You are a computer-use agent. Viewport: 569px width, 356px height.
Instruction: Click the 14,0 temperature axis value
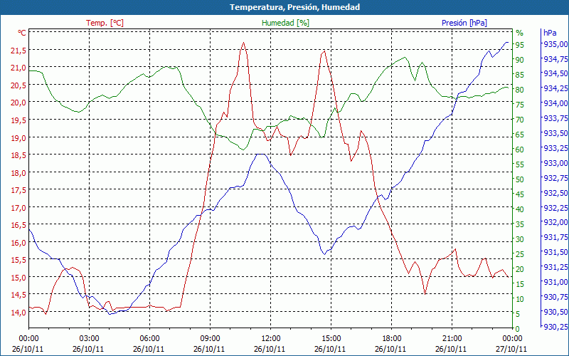(x=18, y=313)
